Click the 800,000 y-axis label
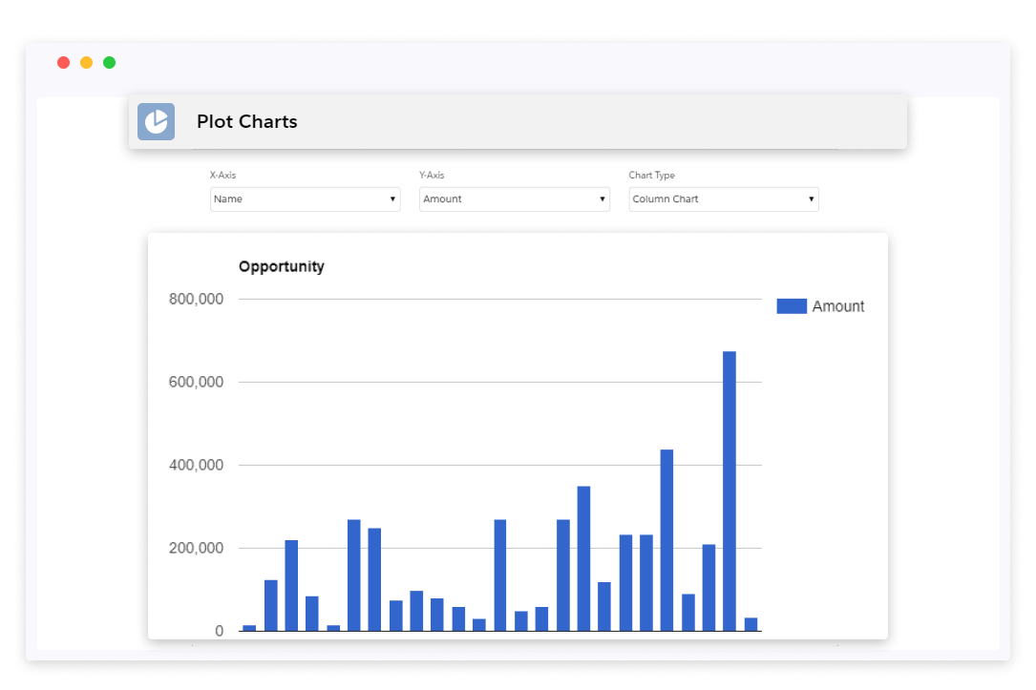This screenshot has width=1036, height=690. click(x=197, y=300)
